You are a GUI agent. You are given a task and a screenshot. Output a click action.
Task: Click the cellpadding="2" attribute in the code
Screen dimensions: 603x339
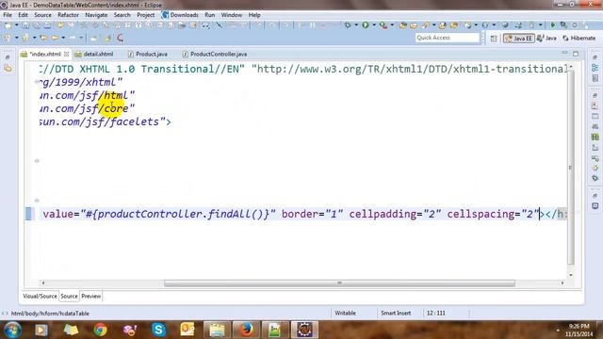coord(396,214)
